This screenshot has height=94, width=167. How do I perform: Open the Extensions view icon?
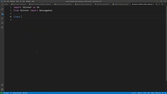tap(2, 27)
